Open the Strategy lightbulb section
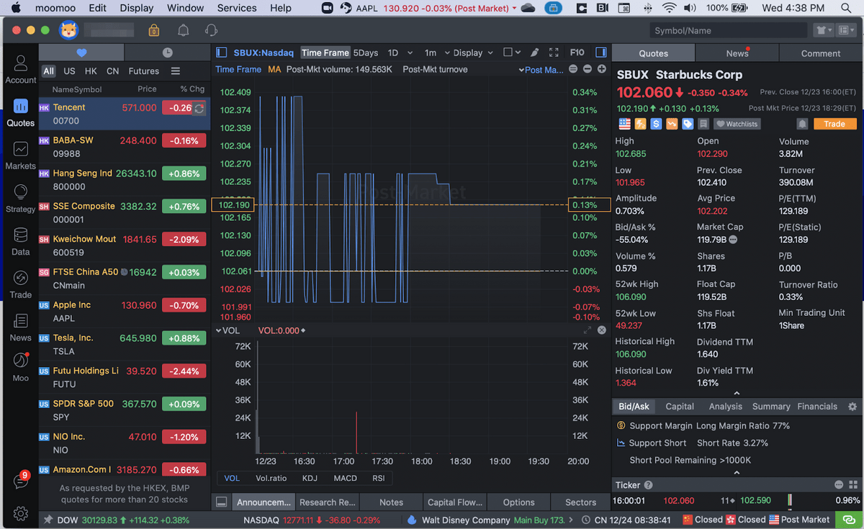Image resolution: width=864 pixels, height=529 pixels. tap(20, 199)
